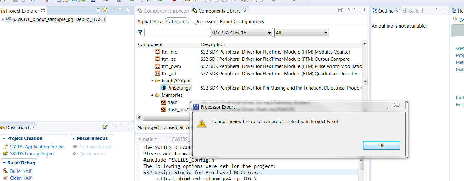Click the component filter text field

176,33
